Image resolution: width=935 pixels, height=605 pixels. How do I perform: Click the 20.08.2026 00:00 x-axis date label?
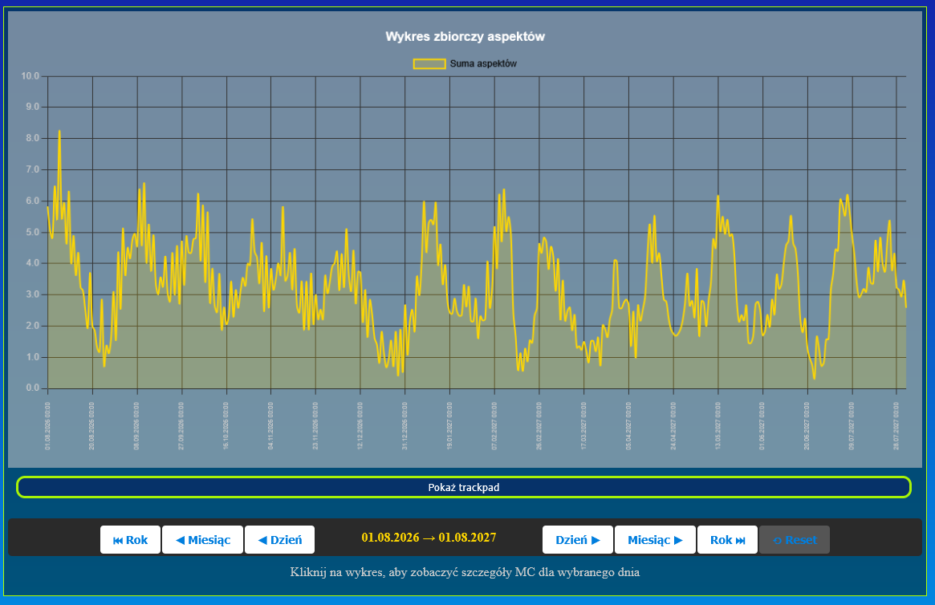[x=92, y=425]
